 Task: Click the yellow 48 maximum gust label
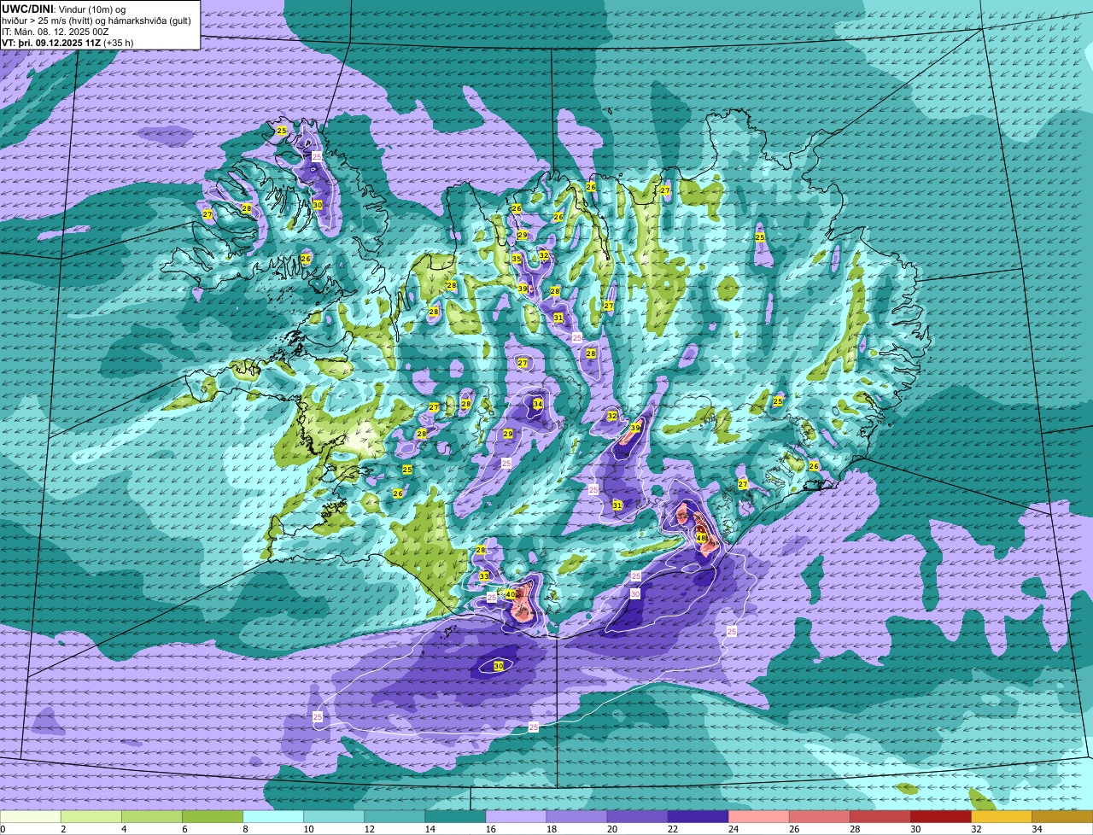(x=701, y=538)
